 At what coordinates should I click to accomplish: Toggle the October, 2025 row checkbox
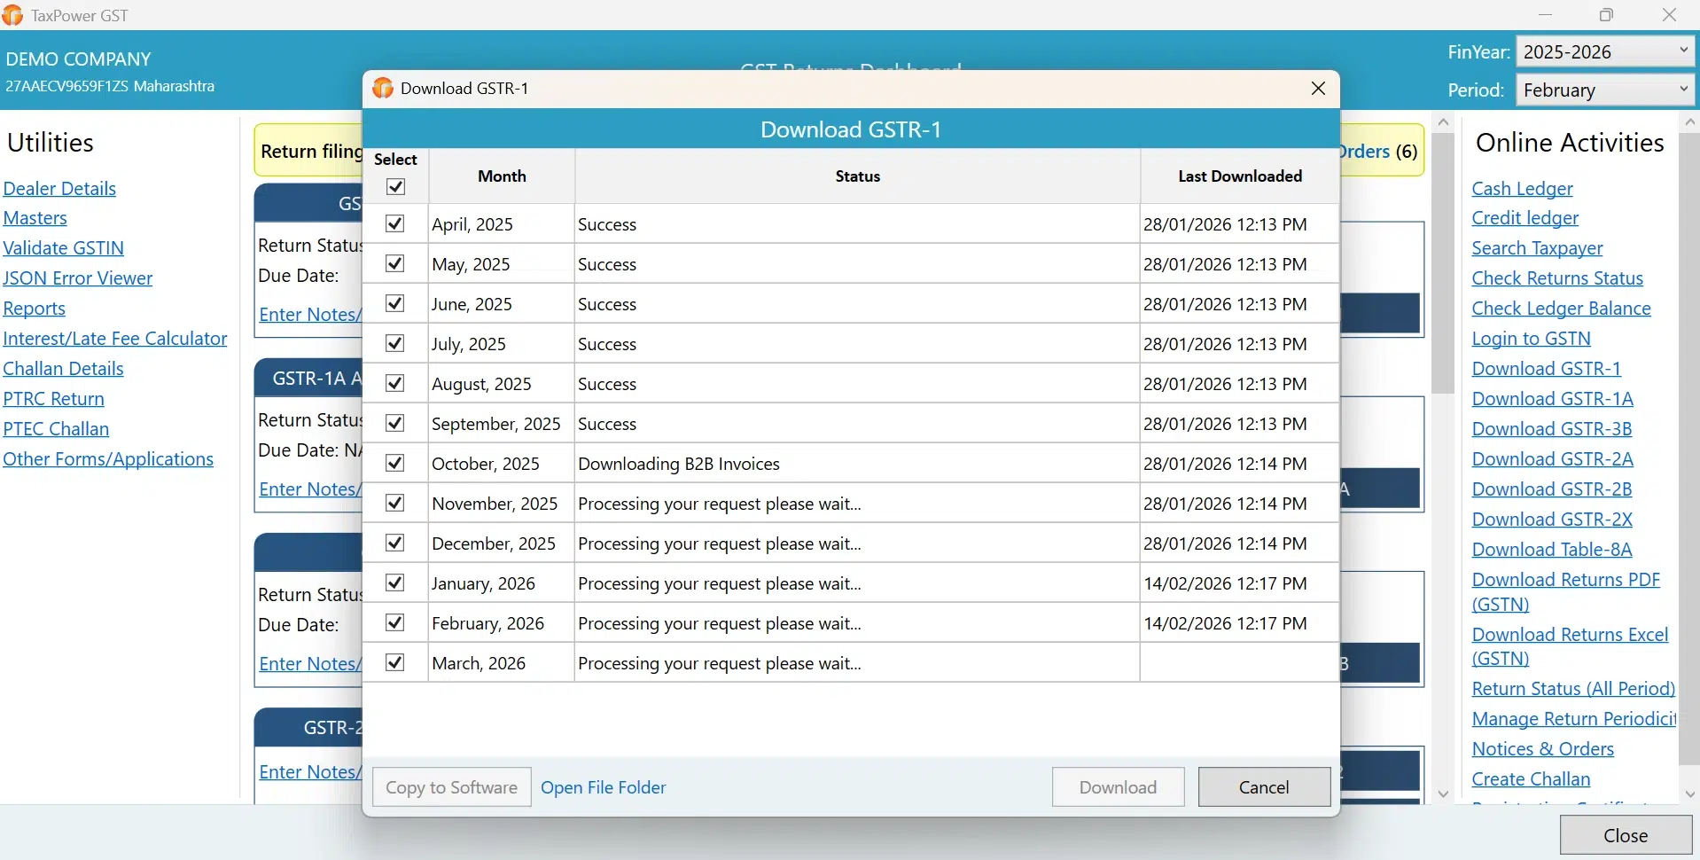[395, 464]
